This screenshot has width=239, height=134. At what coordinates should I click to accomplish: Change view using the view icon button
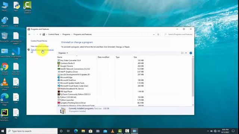pos(183,53)
